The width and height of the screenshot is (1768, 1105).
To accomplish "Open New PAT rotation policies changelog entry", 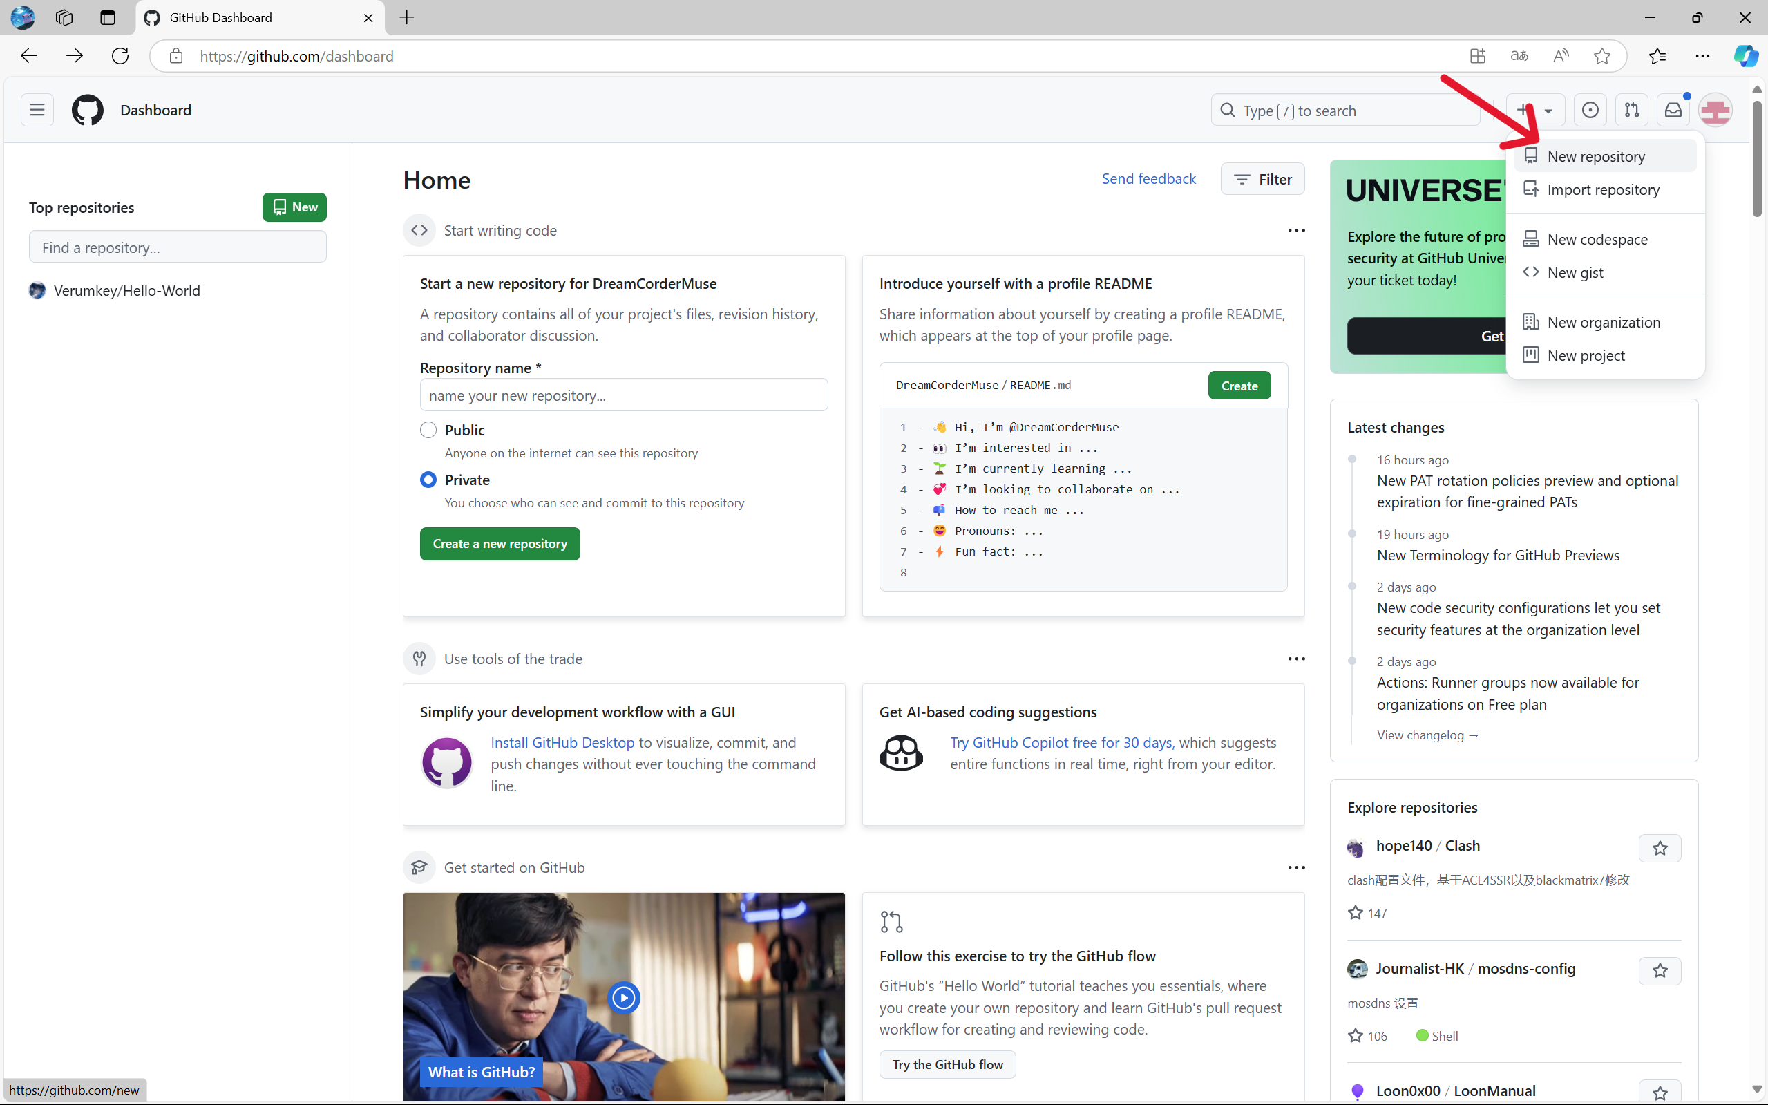I will (1528, 491).
